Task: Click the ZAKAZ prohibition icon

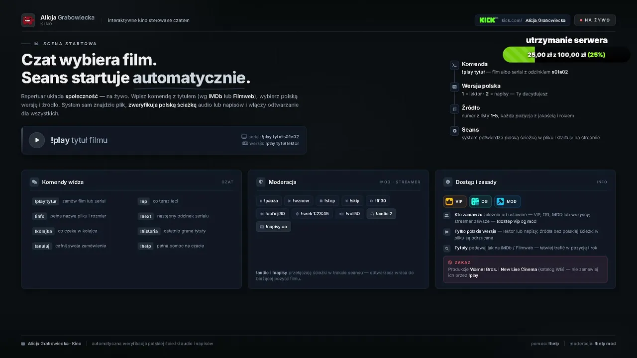Action: [450, 263]
